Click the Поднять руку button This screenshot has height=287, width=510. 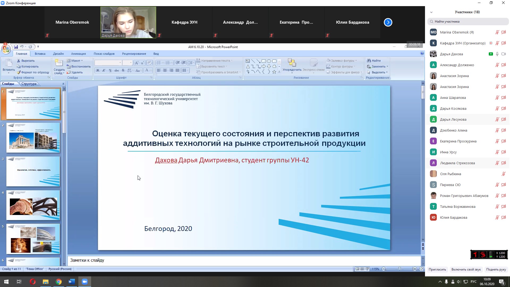[x=496, y=269]
